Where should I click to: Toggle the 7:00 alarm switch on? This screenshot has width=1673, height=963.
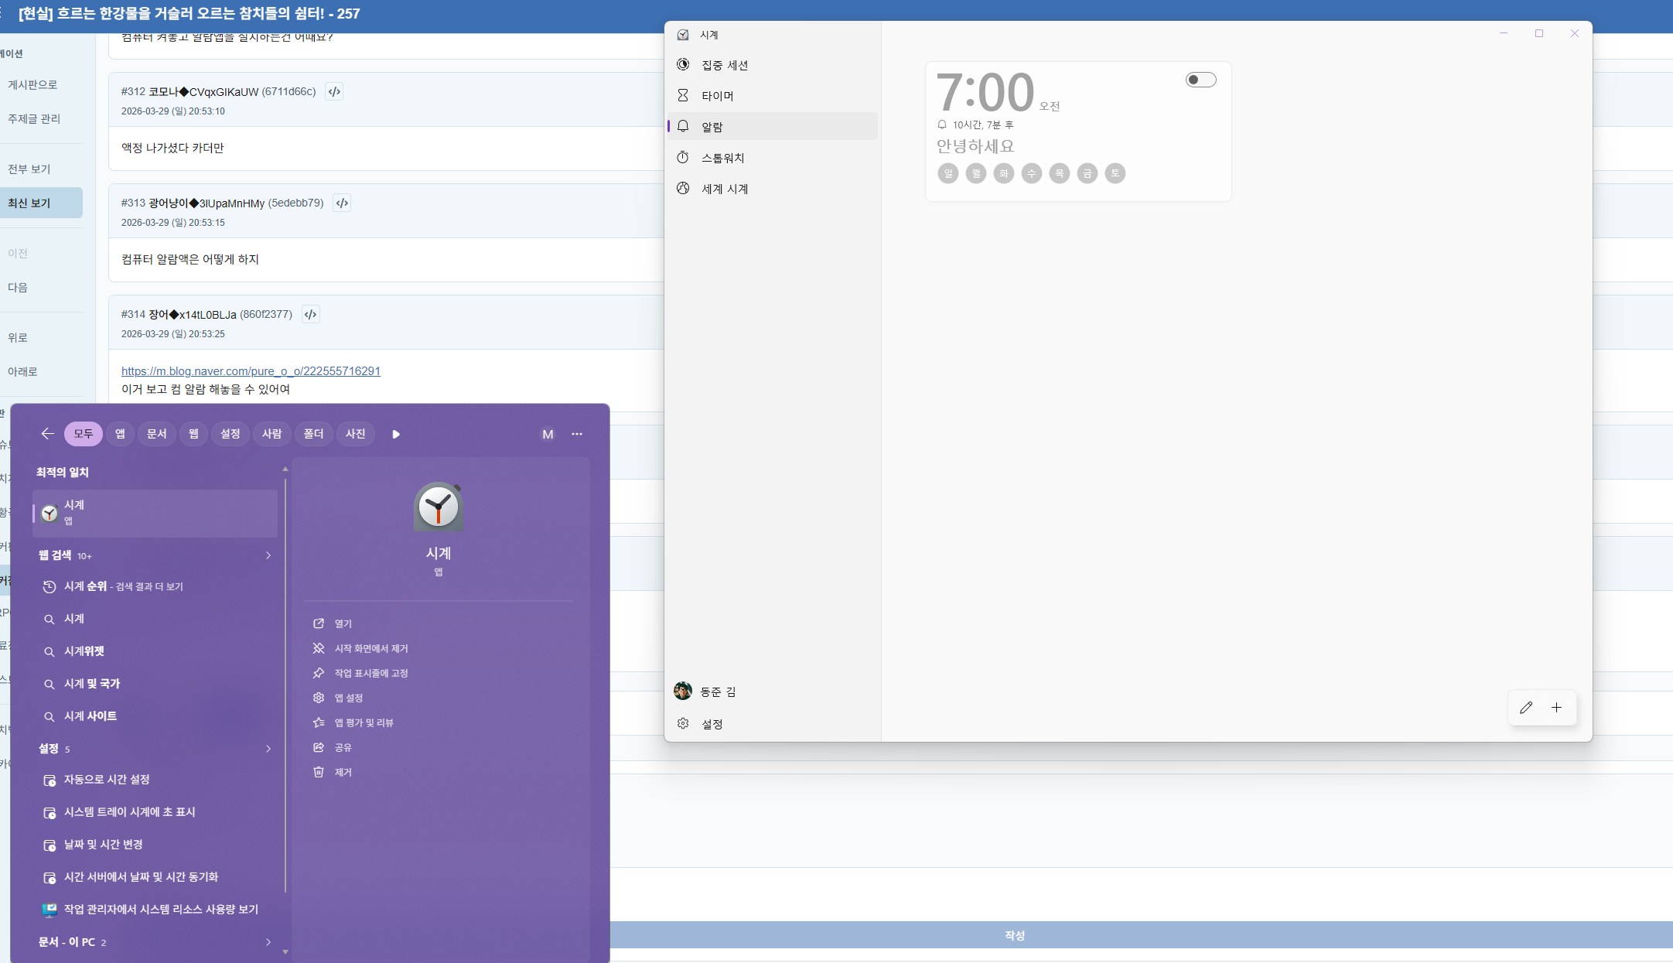(1200, 80)
